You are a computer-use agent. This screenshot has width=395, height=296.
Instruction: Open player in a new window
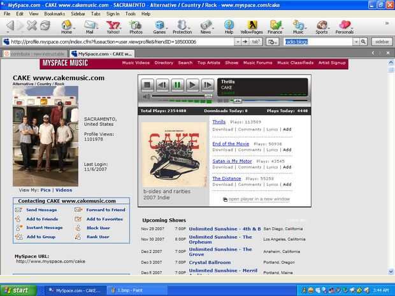coord(259,199)
